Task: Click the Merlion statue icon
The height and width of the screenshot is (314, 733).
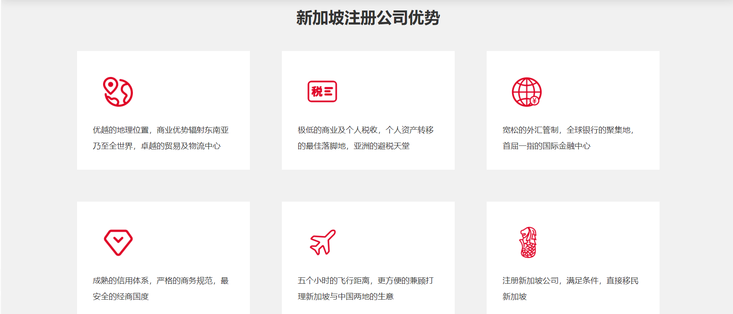Action: pyautogui.click(x=528, y=242)
